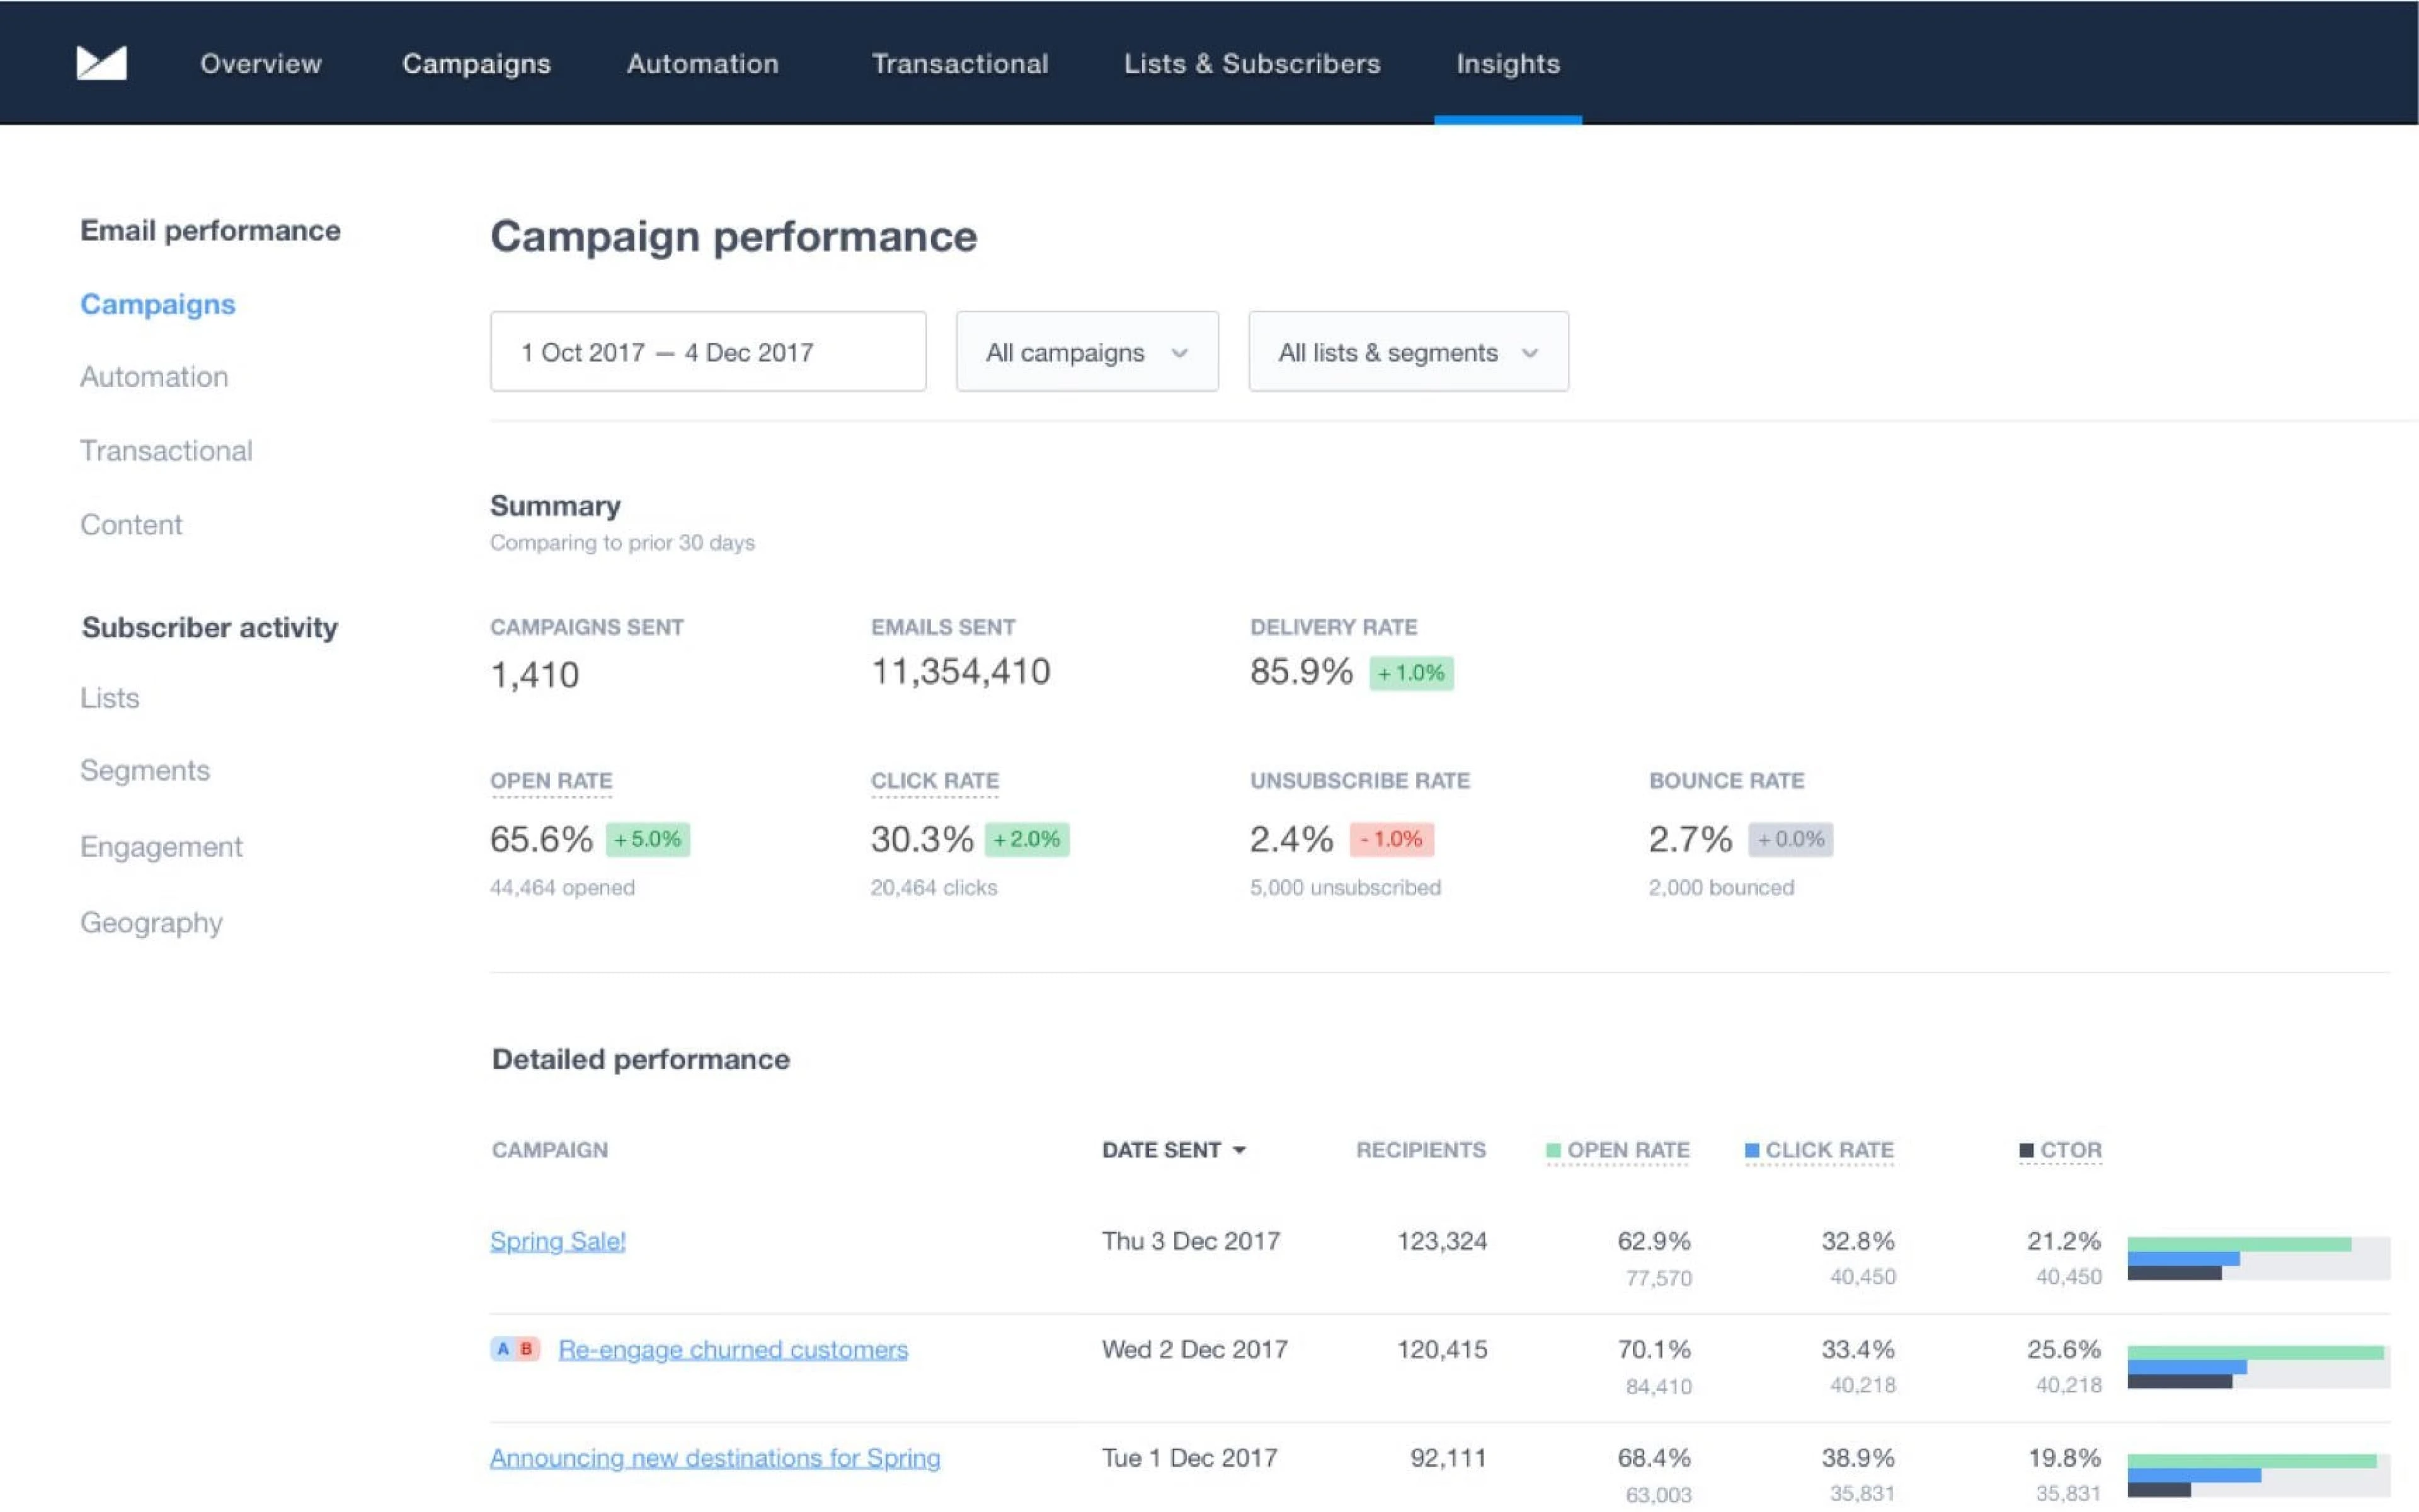The width and height of the screenshot is (2419, 1512).
Task: Expand the All lists & segments dropdown
Action: tap(1407, 352)
